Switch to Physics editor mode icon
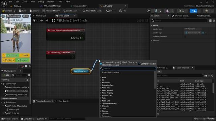 pos(207,11)
